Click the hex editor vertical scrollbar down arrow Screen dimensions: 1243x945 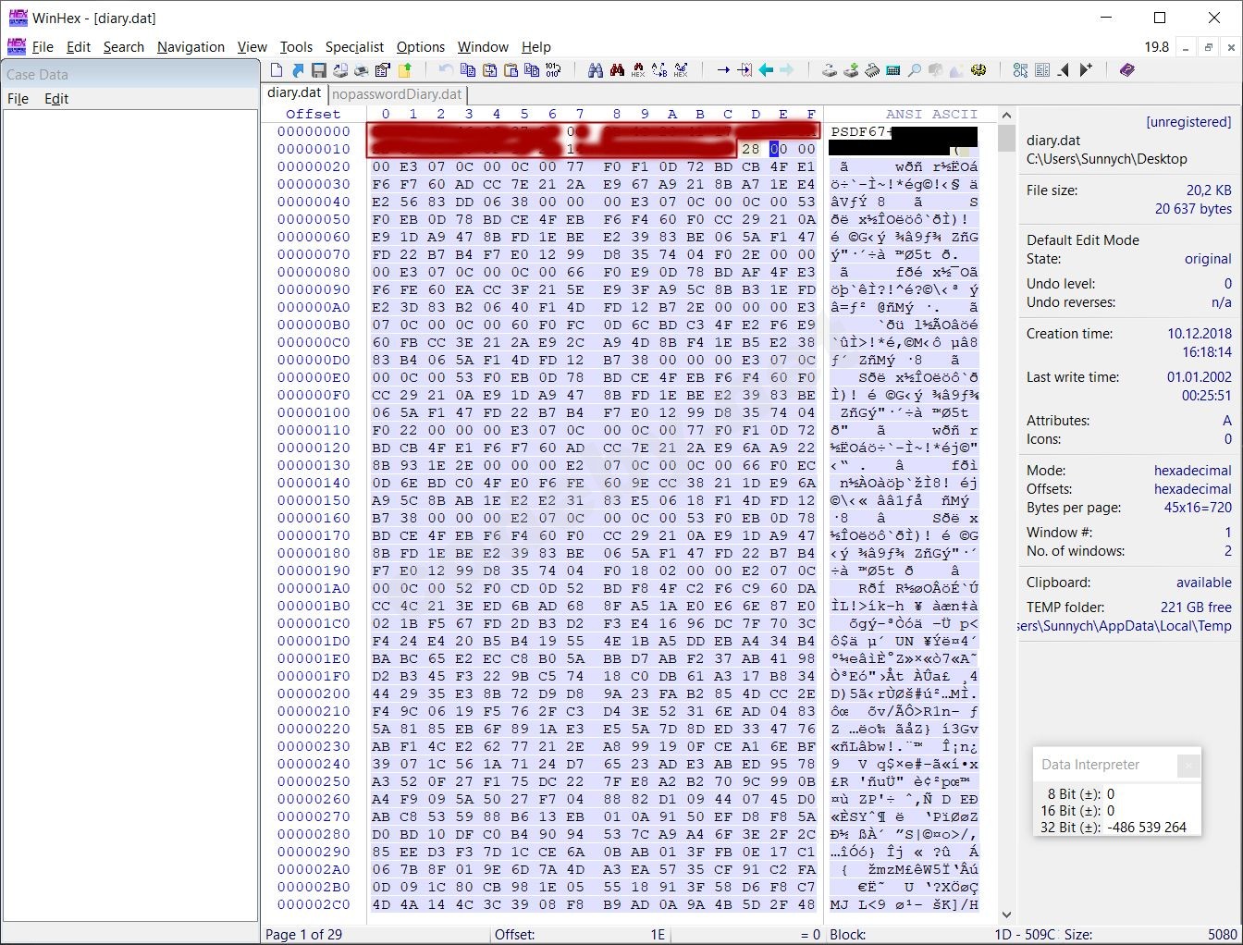1007,914
